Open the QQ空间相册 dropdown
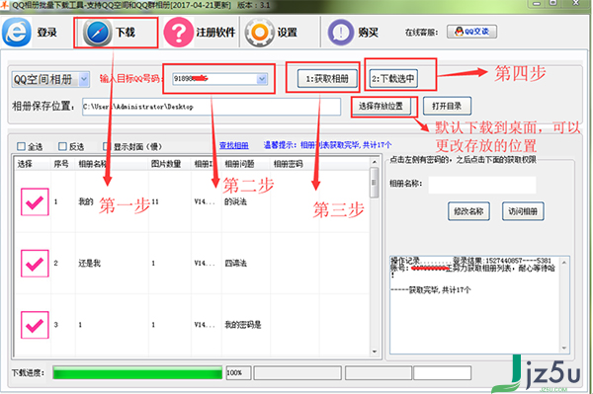Screen dimensions: 593x394 pyautogui.click(x=50, y=79)
